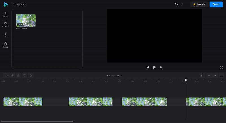Click the New project title

pos(19,4)
